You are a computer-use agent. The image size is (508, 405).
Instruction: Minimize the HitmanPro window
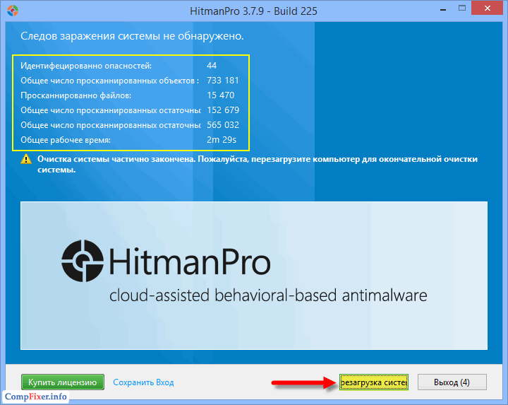pos(443,9)
